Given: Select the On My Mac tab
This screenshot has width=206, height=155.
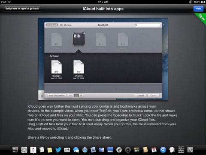Looking at the screenshot, I should pos(66,25).
